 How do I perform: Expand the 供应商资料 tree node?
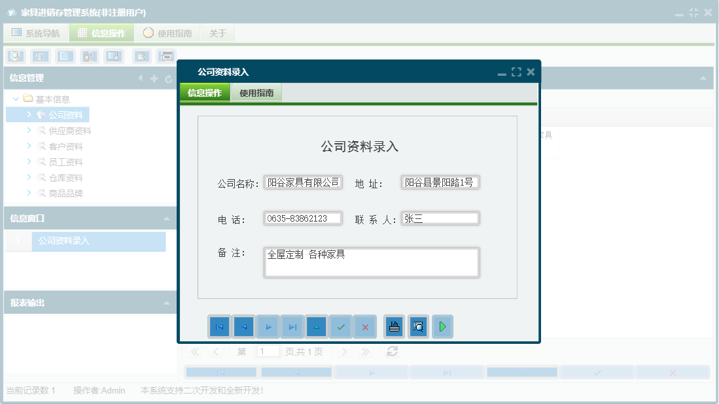click(x=28, y=130)
